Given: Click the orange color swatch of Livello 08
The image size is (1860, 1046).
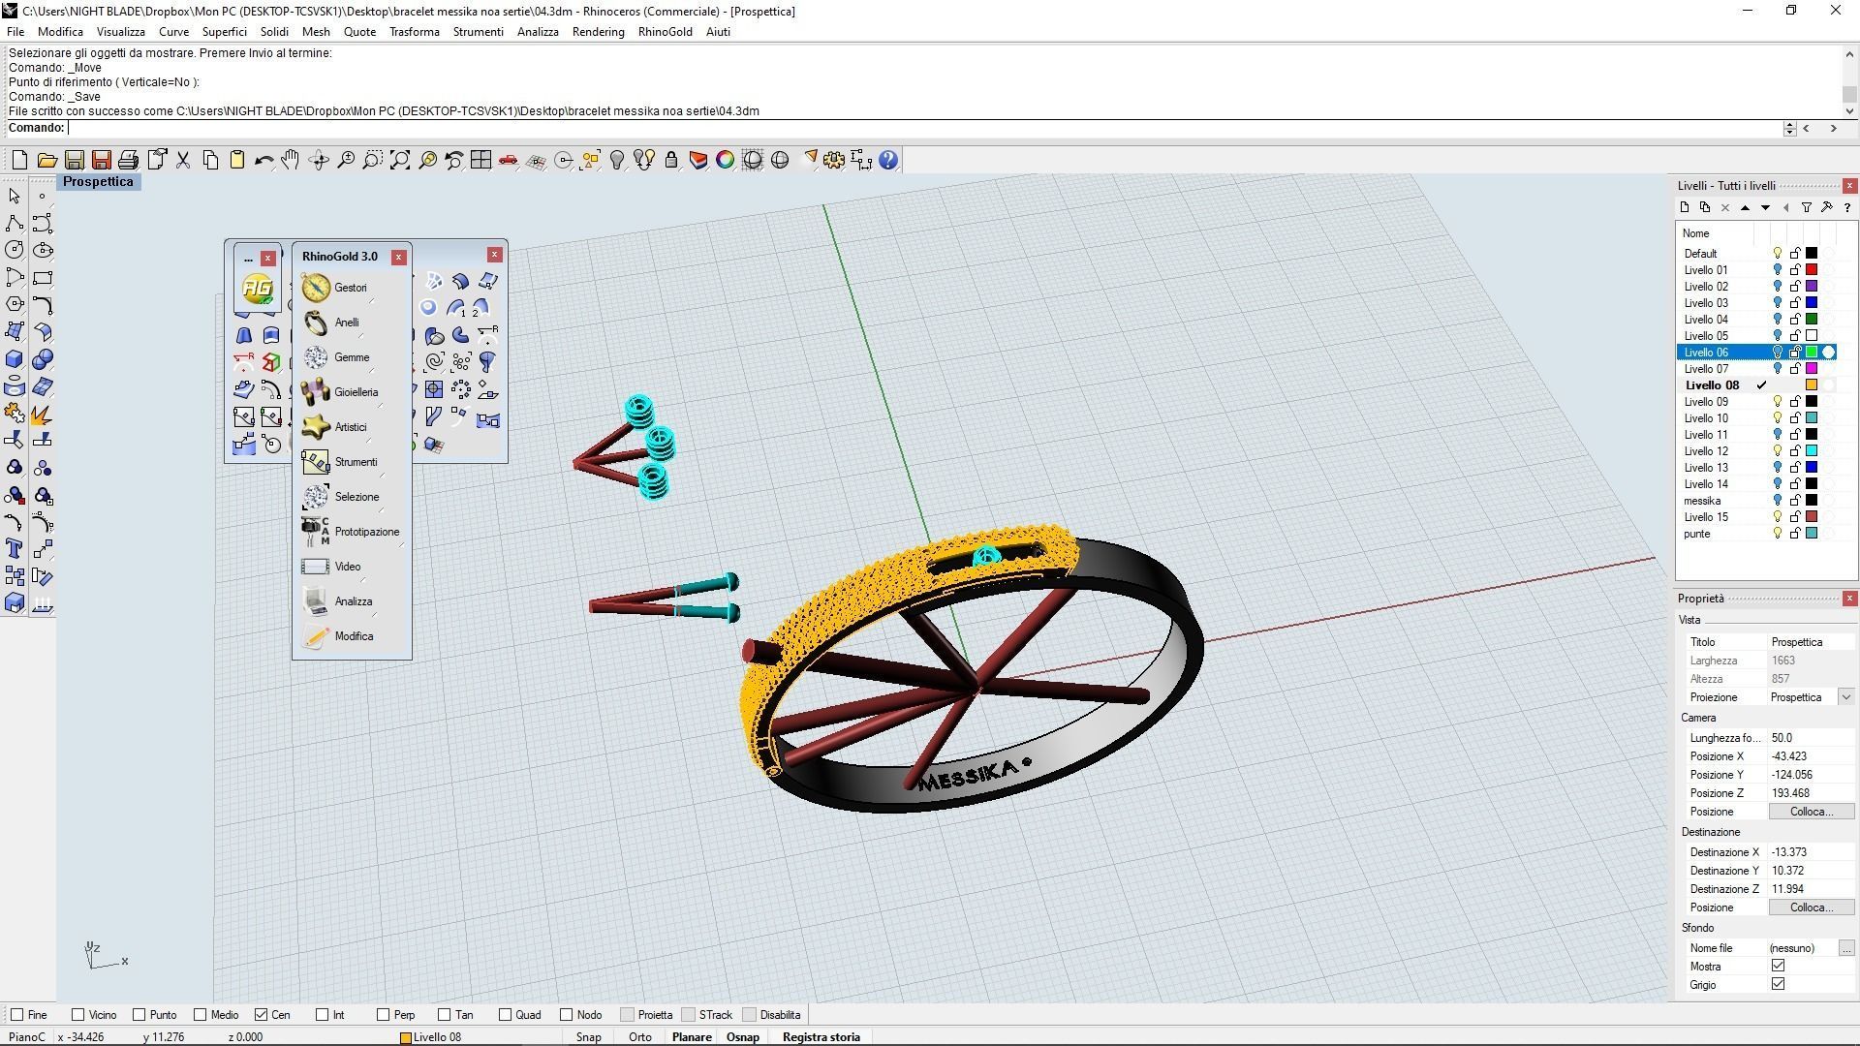Looking at the screenshot, I should 1811,385.
